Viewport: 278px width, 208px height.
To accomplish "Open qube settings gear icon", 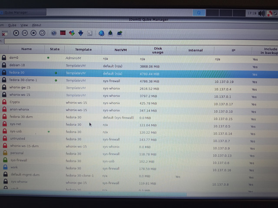I will (54, 33).
